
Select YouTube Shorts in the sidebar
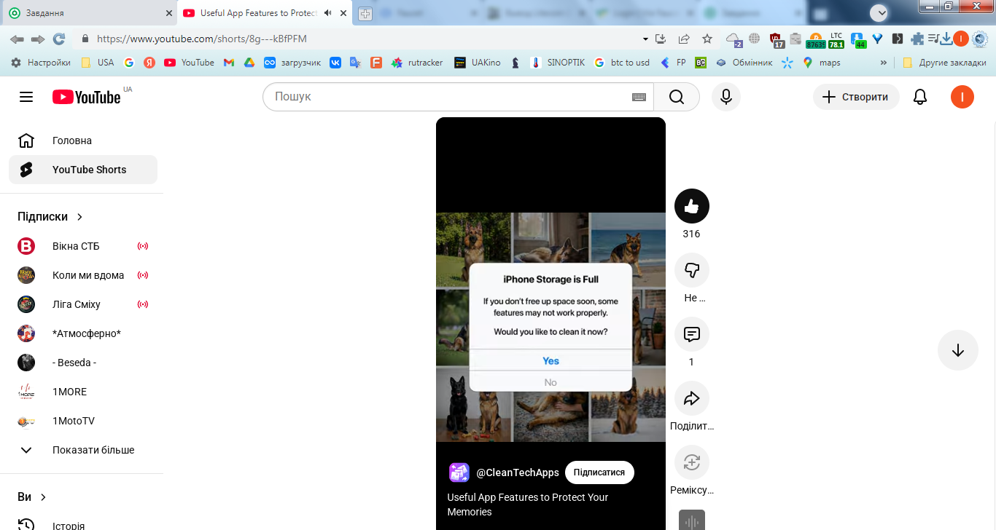(83, 170)
